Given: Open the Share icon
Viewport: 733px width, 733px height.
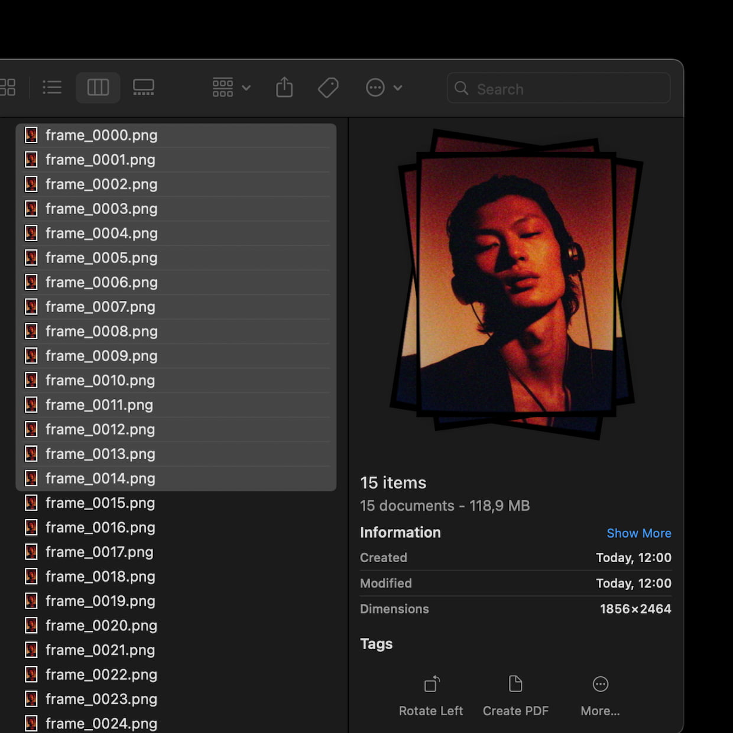Looking at the screenshot, I should [x=284, y=87].
